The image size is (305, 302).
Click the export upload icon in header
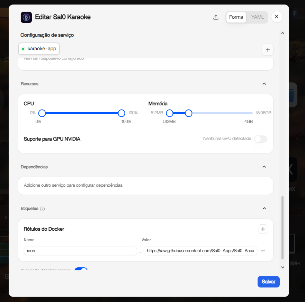click(x=216, y=17)
